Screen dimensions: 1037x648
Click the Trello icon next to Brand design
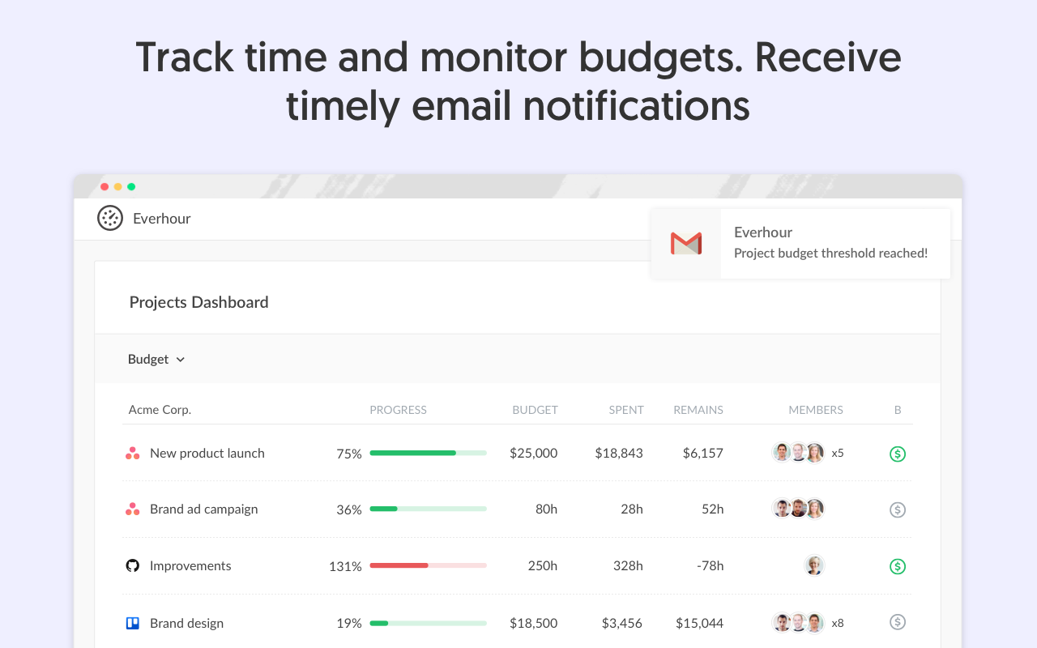[x=132, y=622]
